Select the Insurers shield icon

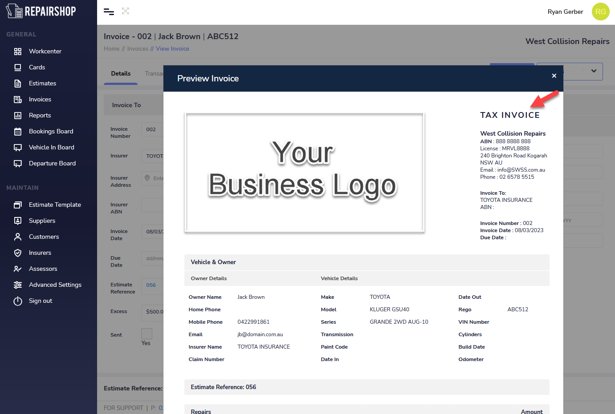(x=18, y=253)
